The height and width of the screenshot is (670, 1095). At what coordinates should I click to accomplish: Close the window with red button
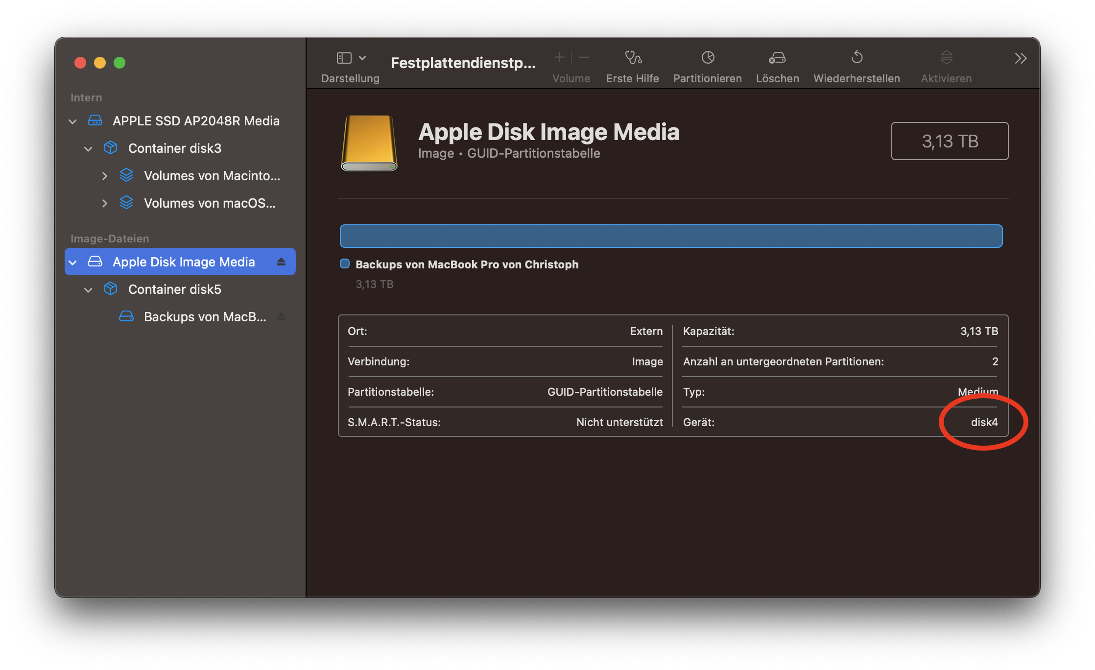(80, 63)
